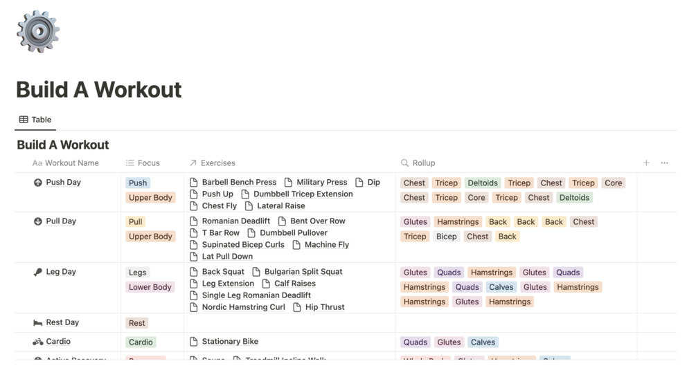Click table view icon beside Table tab

click(24, 120)
